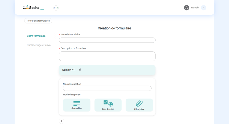Open Paramétrage et envoi step

pos(39,45)
